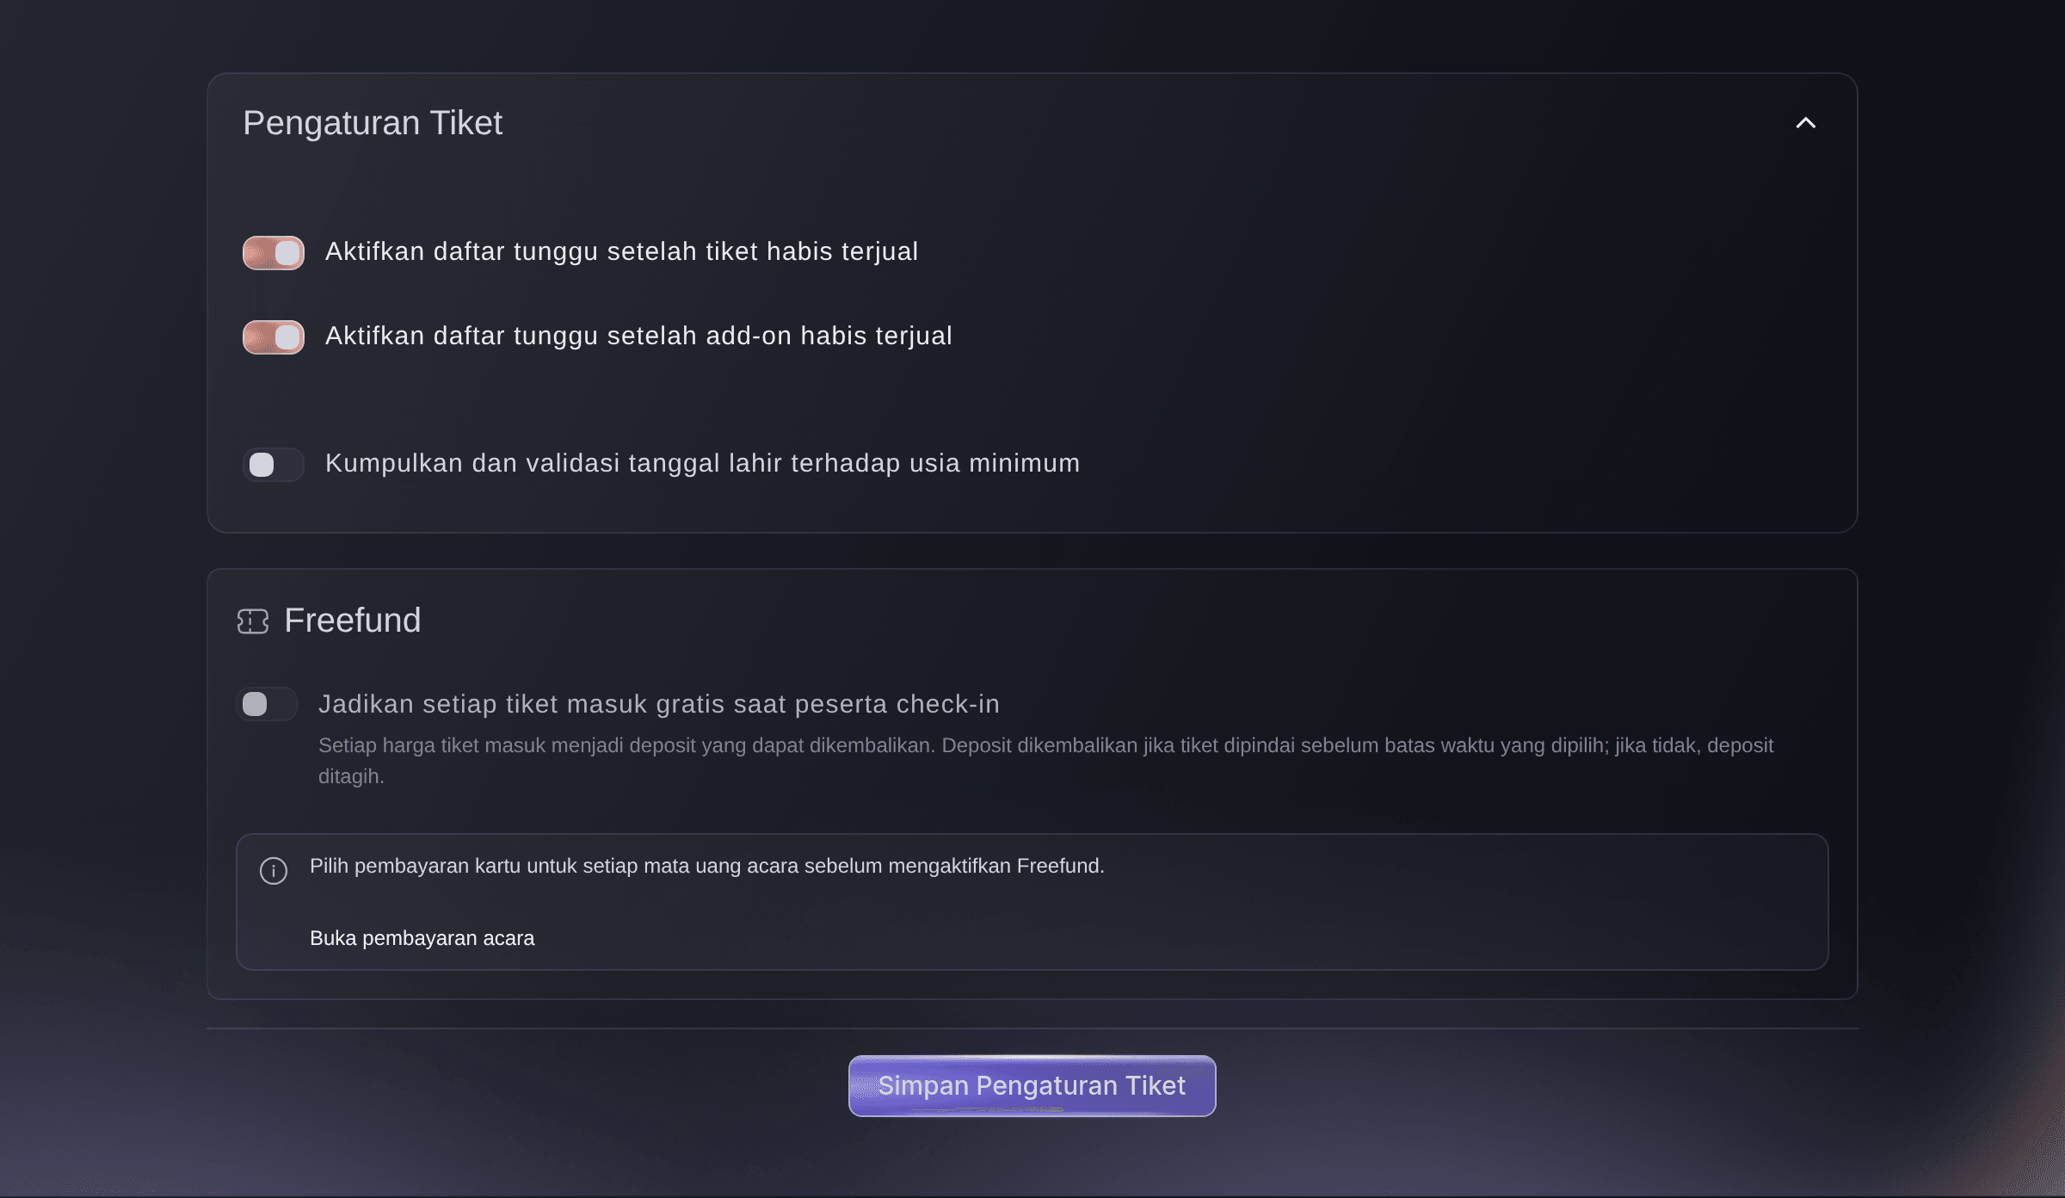2065x1198 pixels.
Task: Click the knob of the birth date toggle
Action: (262, 465)
